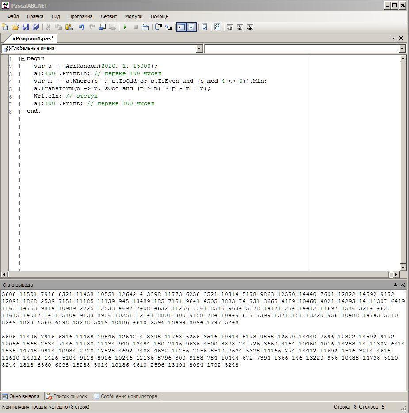409x413 pixels.
Task: Copy selection toolbar icon
Action: 58,27
